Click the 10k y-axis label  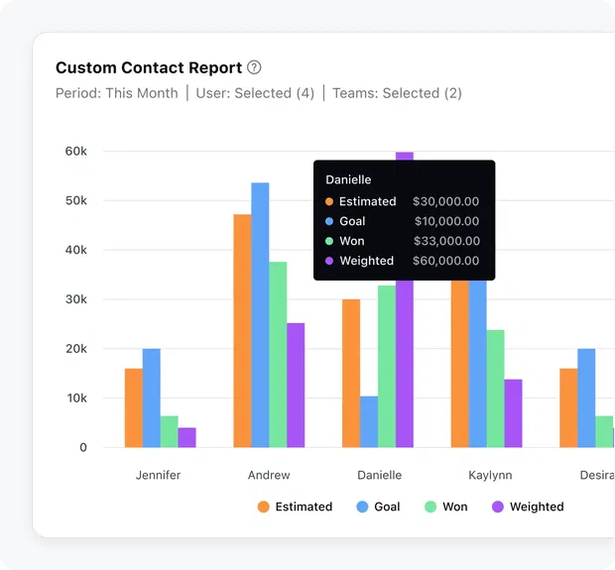pos(77,399)
